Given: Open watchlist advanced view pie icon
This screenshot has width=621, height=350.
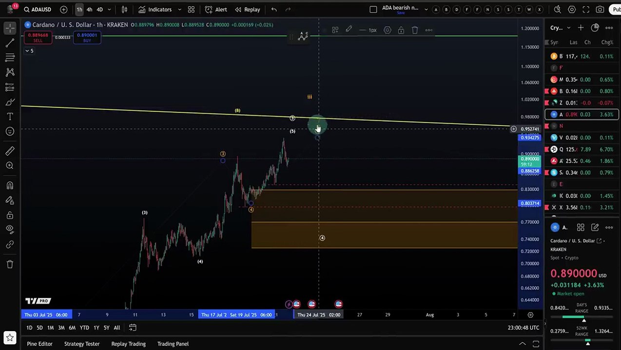Looking at the screenshot, I should (595, 28).
